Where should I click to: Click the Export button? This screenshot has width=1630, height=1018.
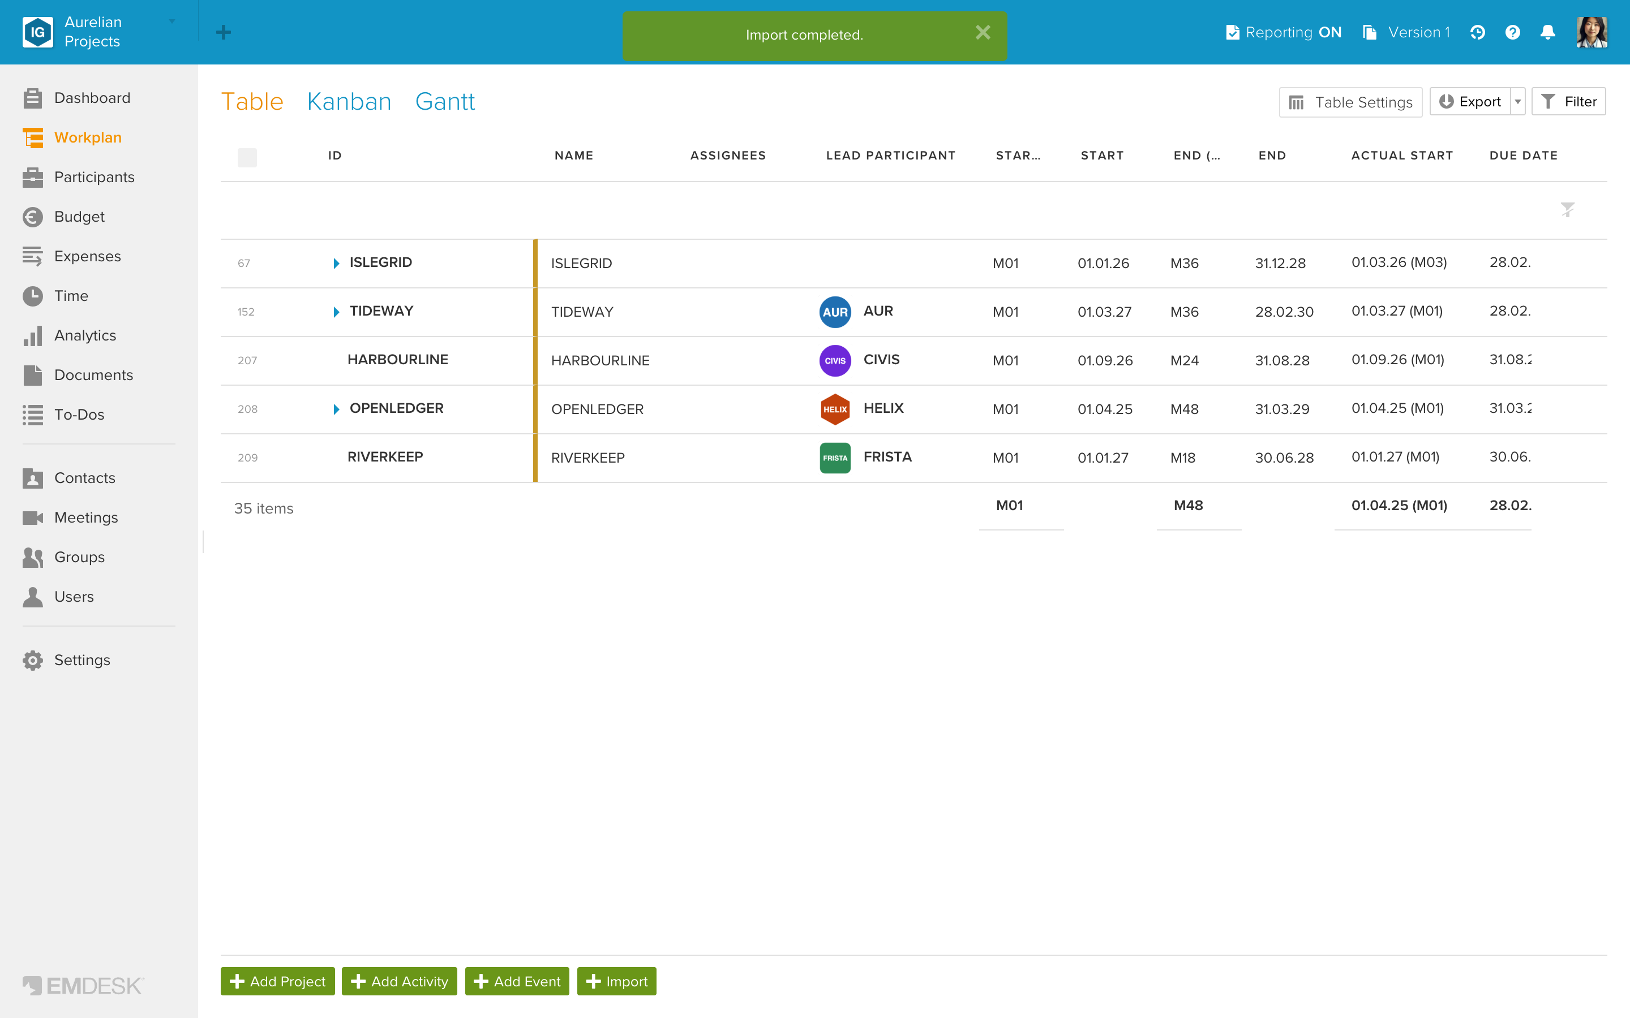click(x=1470, y=102)
